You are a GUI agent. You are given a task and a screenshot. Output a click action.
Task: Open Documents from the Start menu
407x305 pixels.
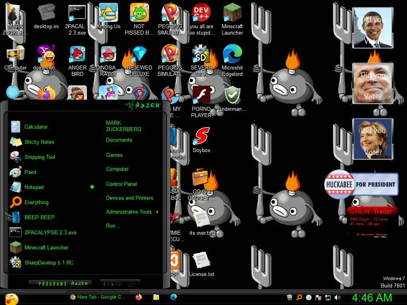119,140
